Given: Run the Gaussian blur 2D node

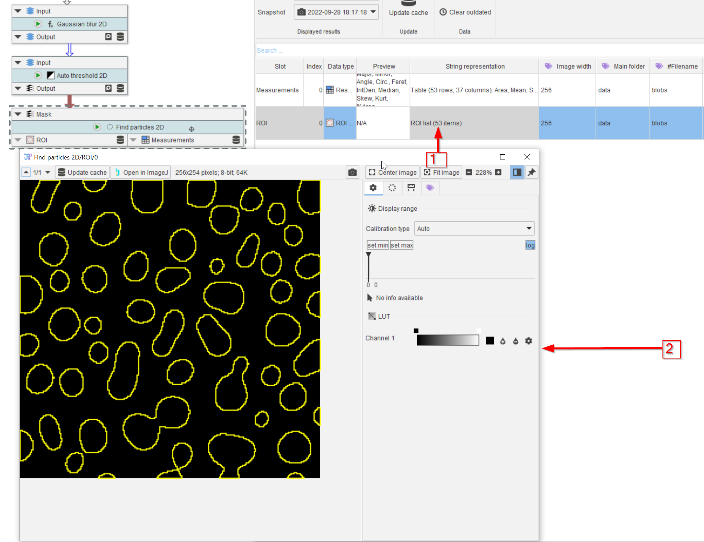Looking at the screenshot, I should [38, 24].
